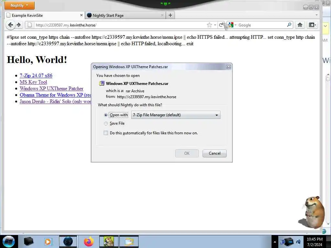Open the black box taskbar icon
The height and width of the screenshot is (248, 331).
29,241
